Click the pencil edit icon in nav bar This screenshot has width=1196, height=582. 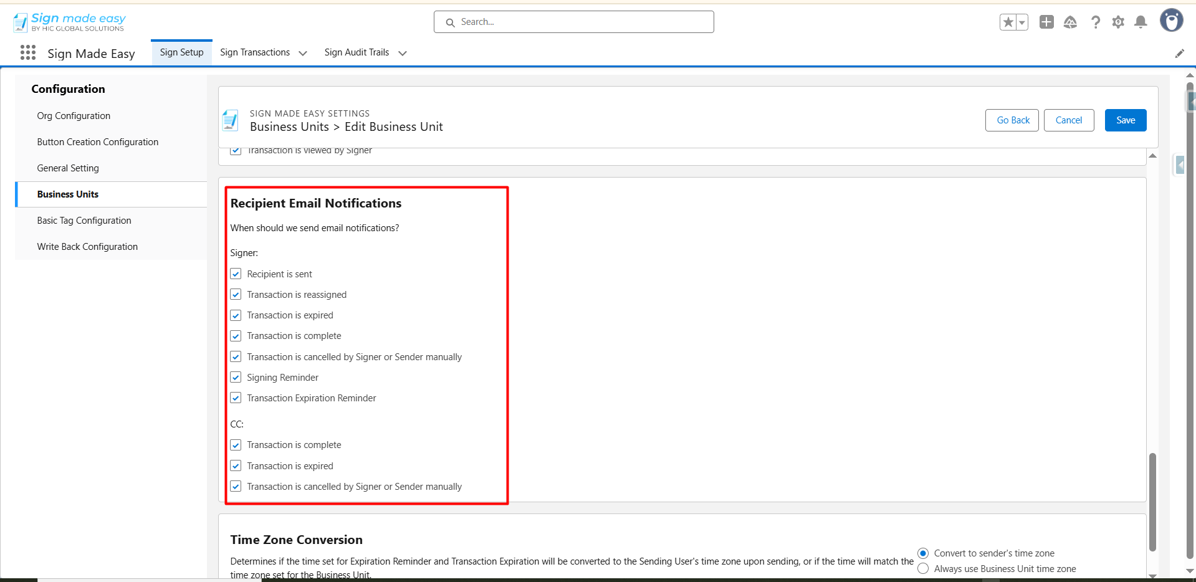(x=1179, y=54)
